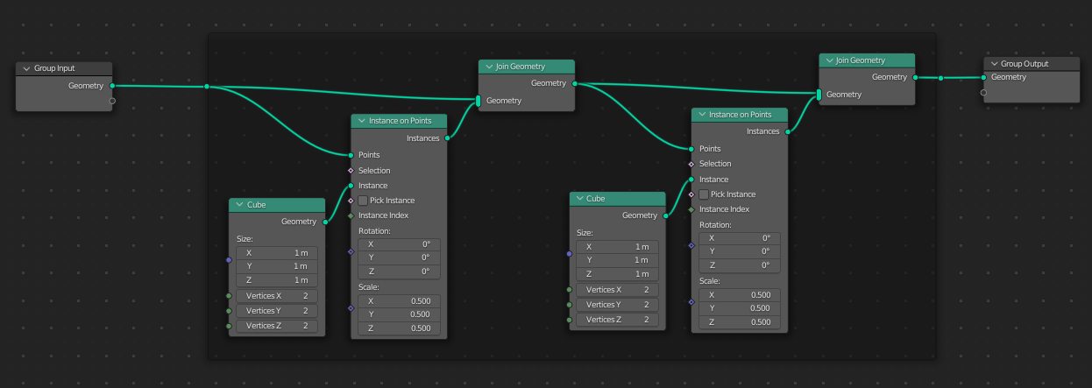Collapse the Group Output node
Image resolution: width=1092 pixels, height=388 pixels.
[x=994, y=64]
